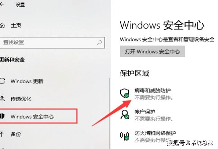Select 传递优化 in the sidebar
Screen dimensions: 218x149
[x=21, y=99]
